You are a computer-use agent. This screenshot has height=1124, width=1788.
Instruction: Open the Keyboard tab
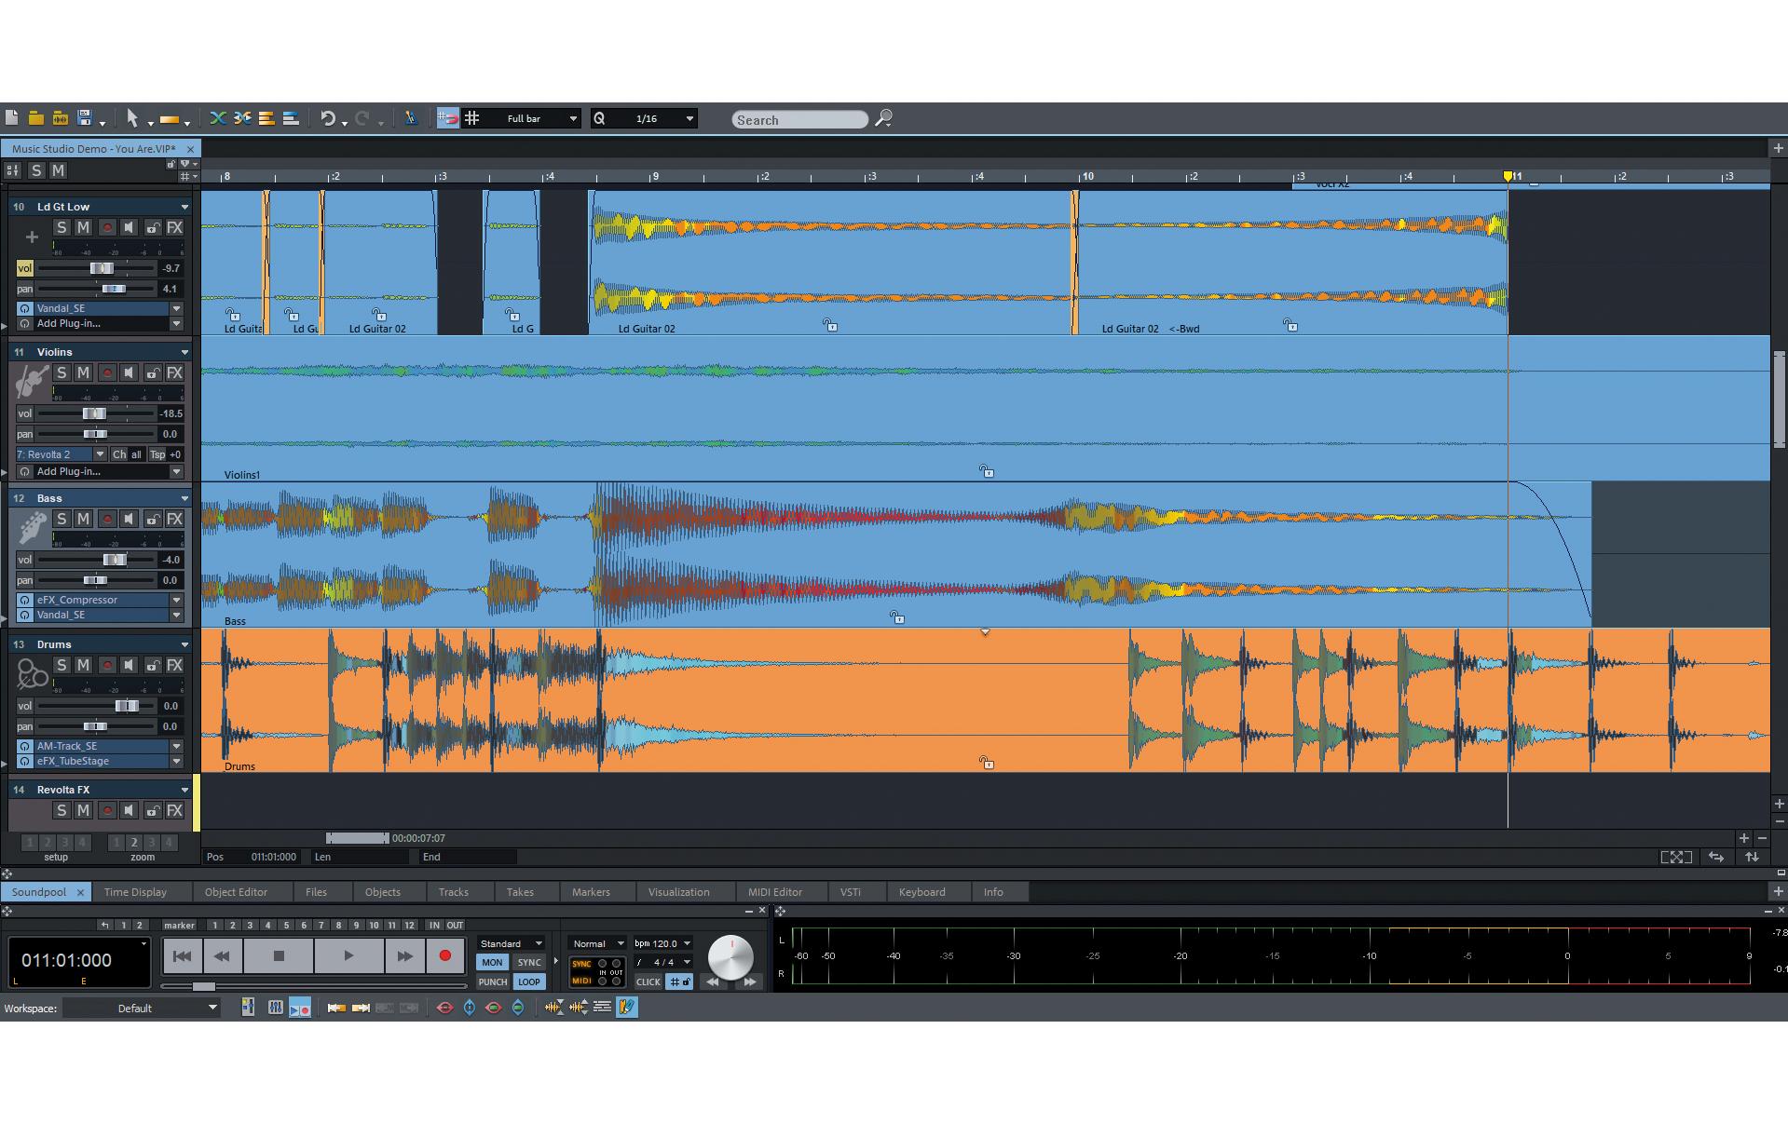pos(921,892)
